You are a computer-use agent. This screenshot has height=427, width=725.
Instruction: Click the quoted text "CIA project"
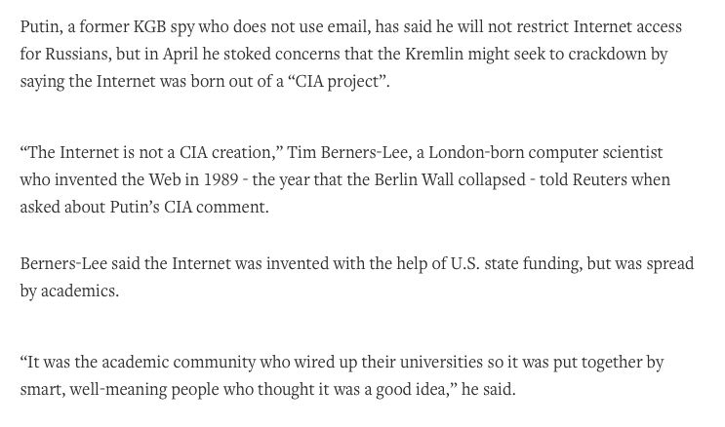pos(337,82)
